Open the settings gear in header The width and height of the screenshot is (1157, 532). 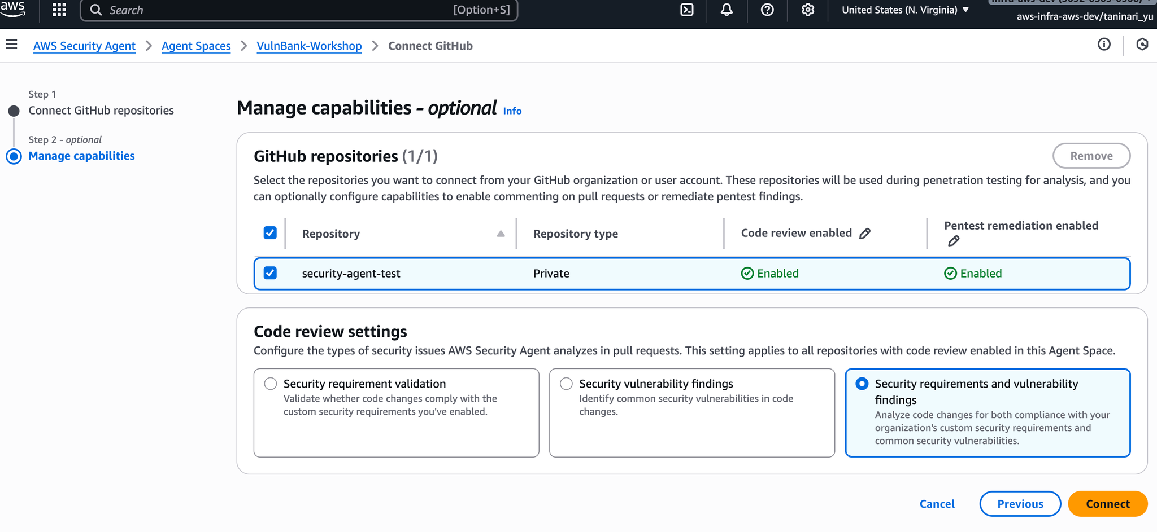click(807, 10)
